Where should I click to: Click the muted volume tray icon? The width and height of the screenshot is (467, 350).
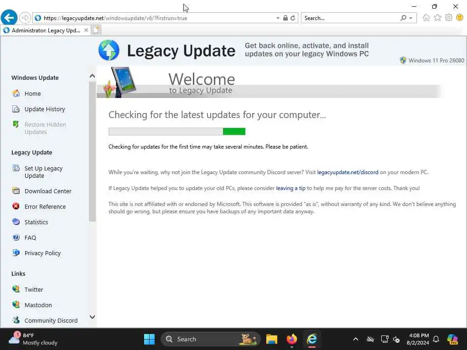tap(396, 339)
